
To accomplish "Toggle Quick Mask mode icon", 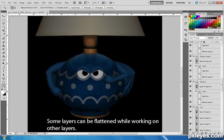I will tap(4, 98).
